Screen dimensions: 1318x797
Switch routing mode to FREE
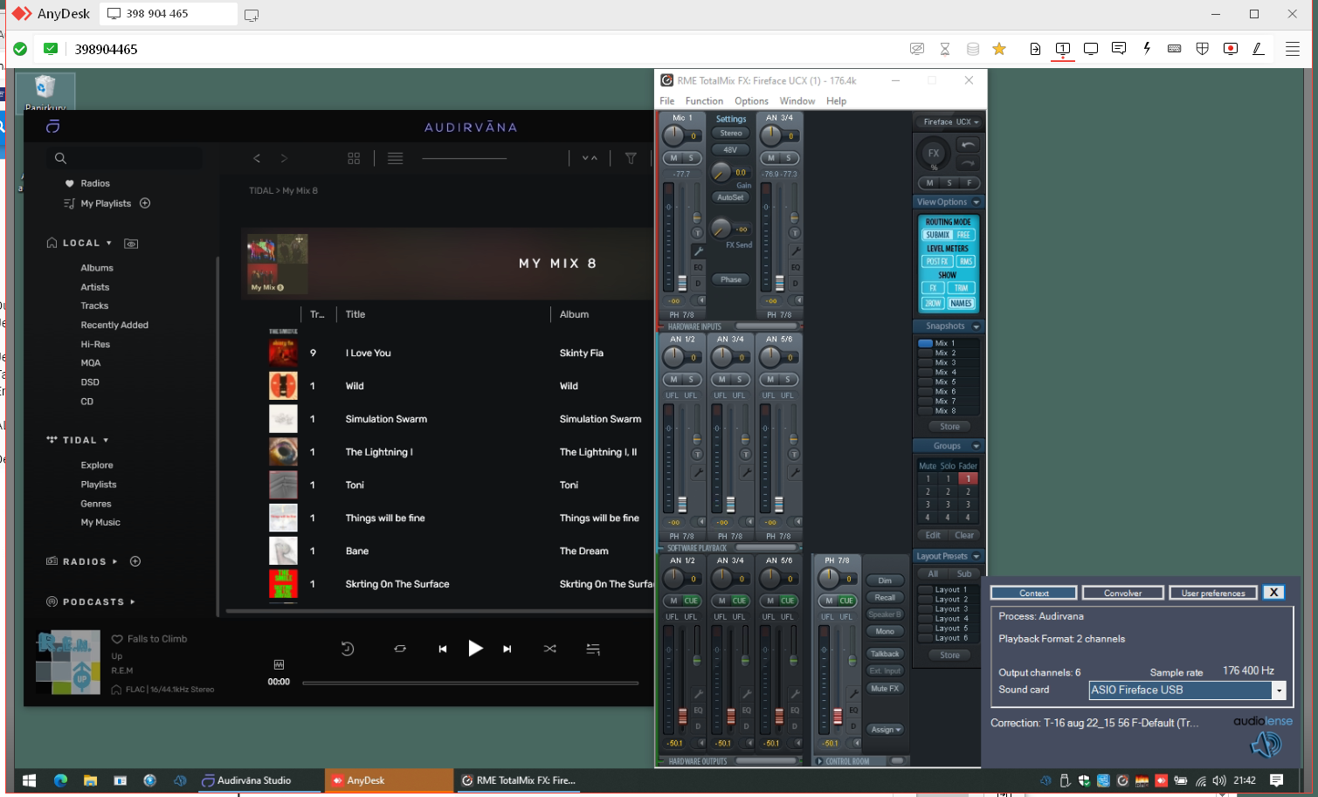[x=963, y=235]
